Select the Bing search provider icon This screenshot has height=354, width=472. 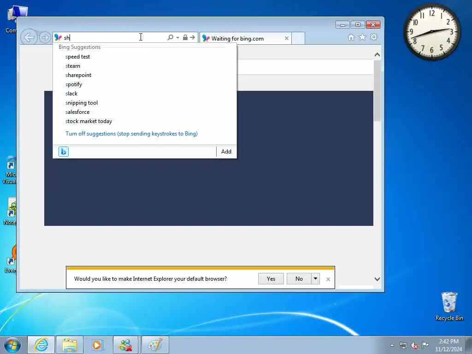click(64, 151)
